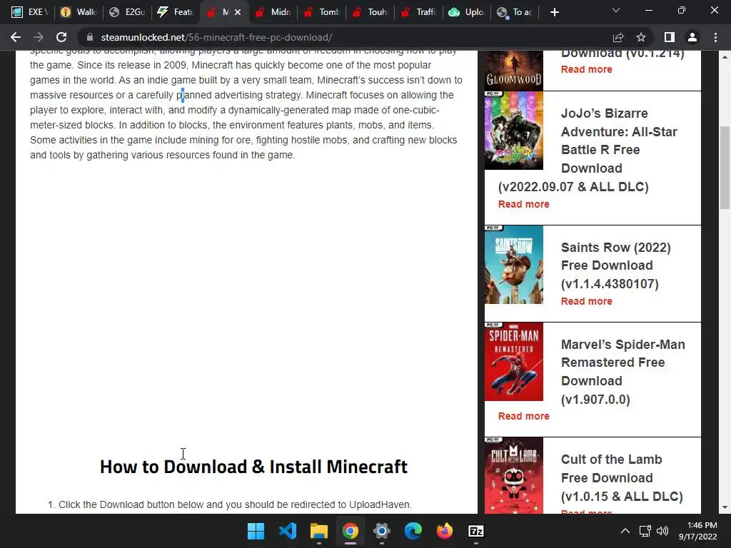Click Read more under Saints Row

point(587,301)
